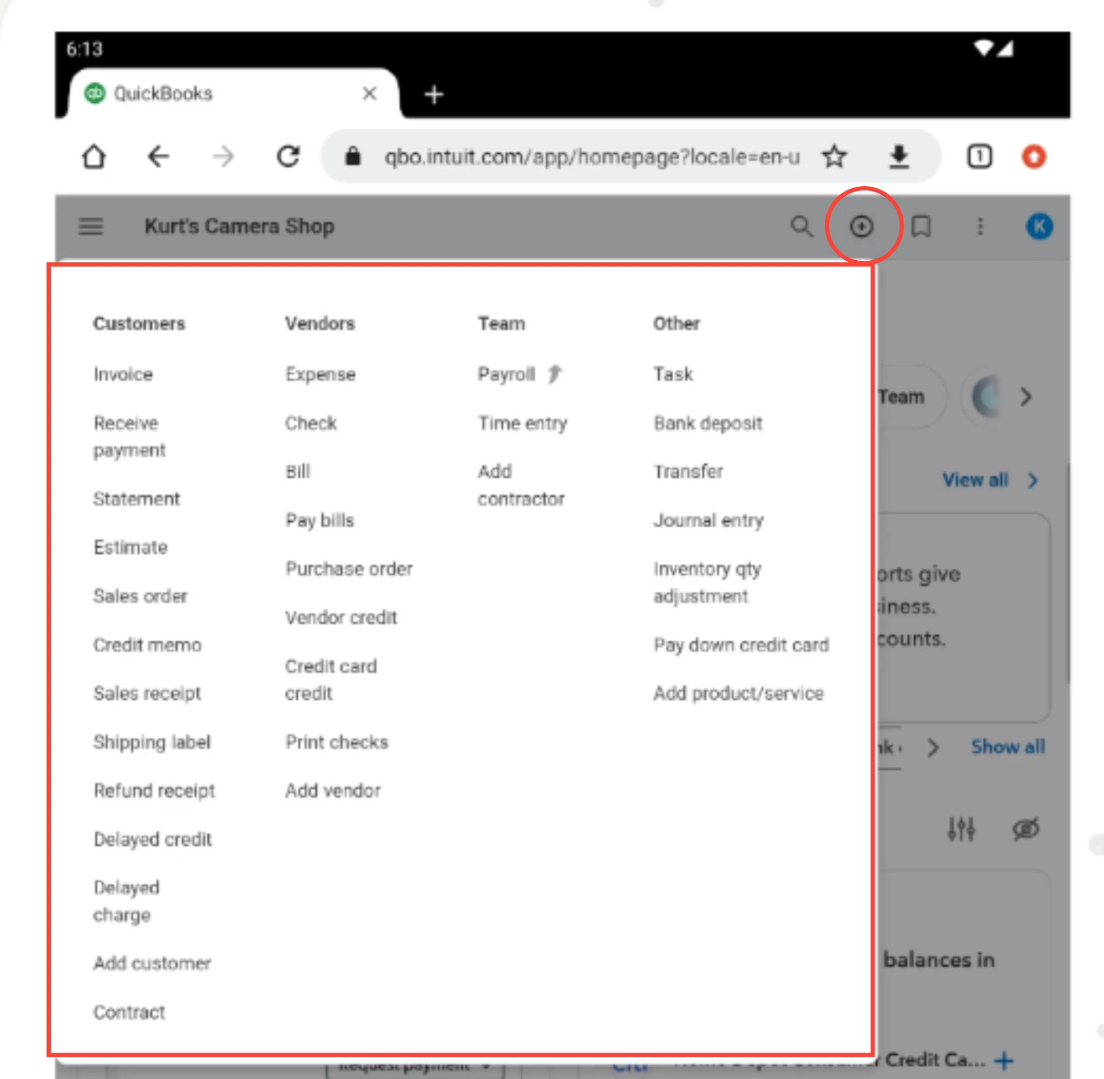Open the bookmark icon in header
This screenshot has height=1079, width=1104.
click(921, 227)
